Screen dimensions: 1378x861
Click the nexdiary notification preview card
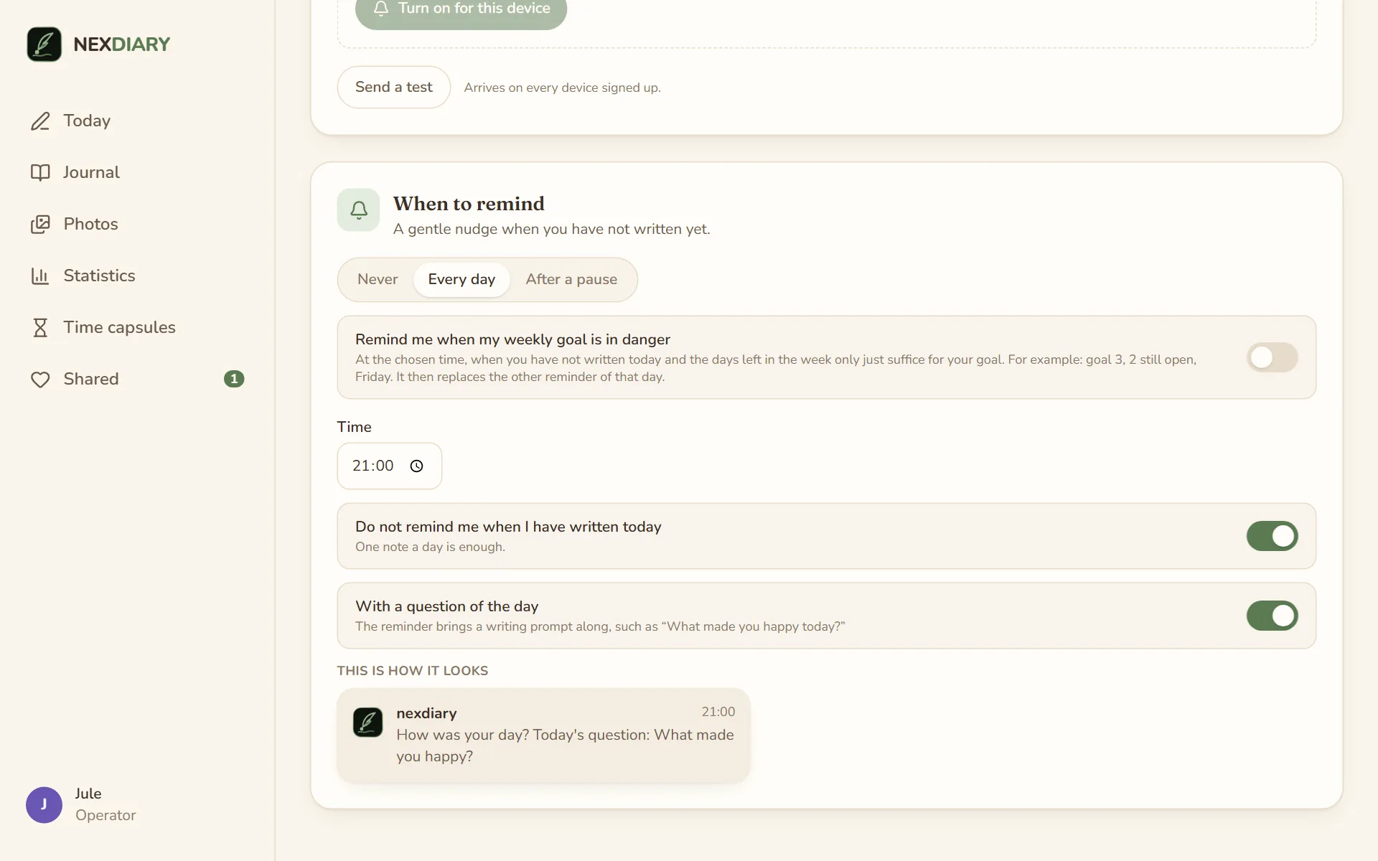[543, 735]
